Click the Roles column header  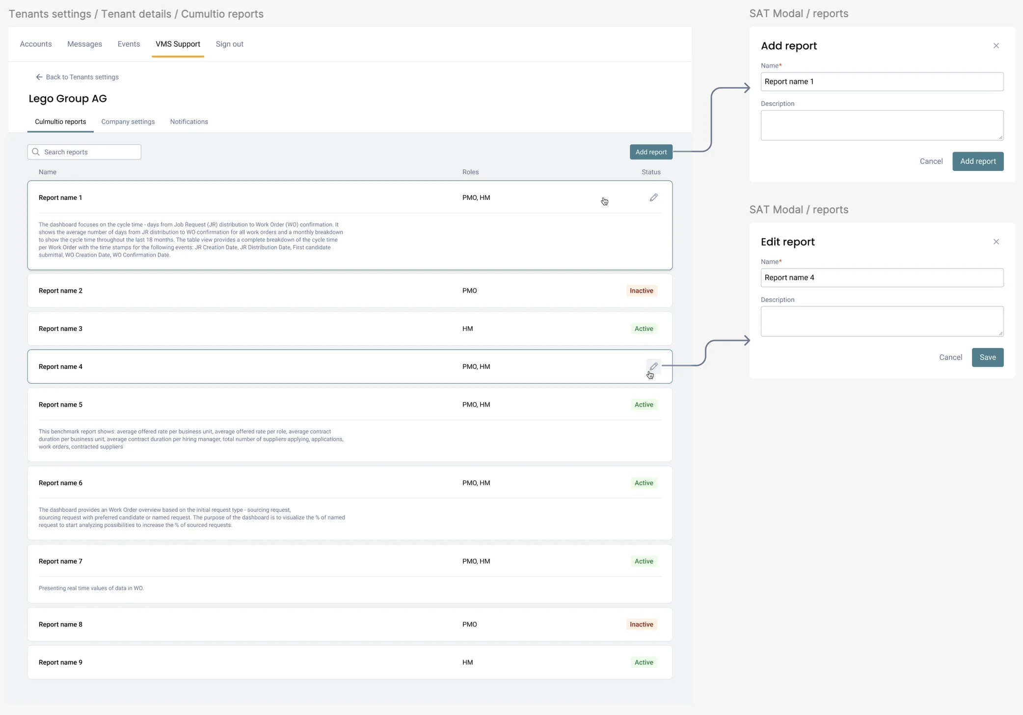point(470,172)
